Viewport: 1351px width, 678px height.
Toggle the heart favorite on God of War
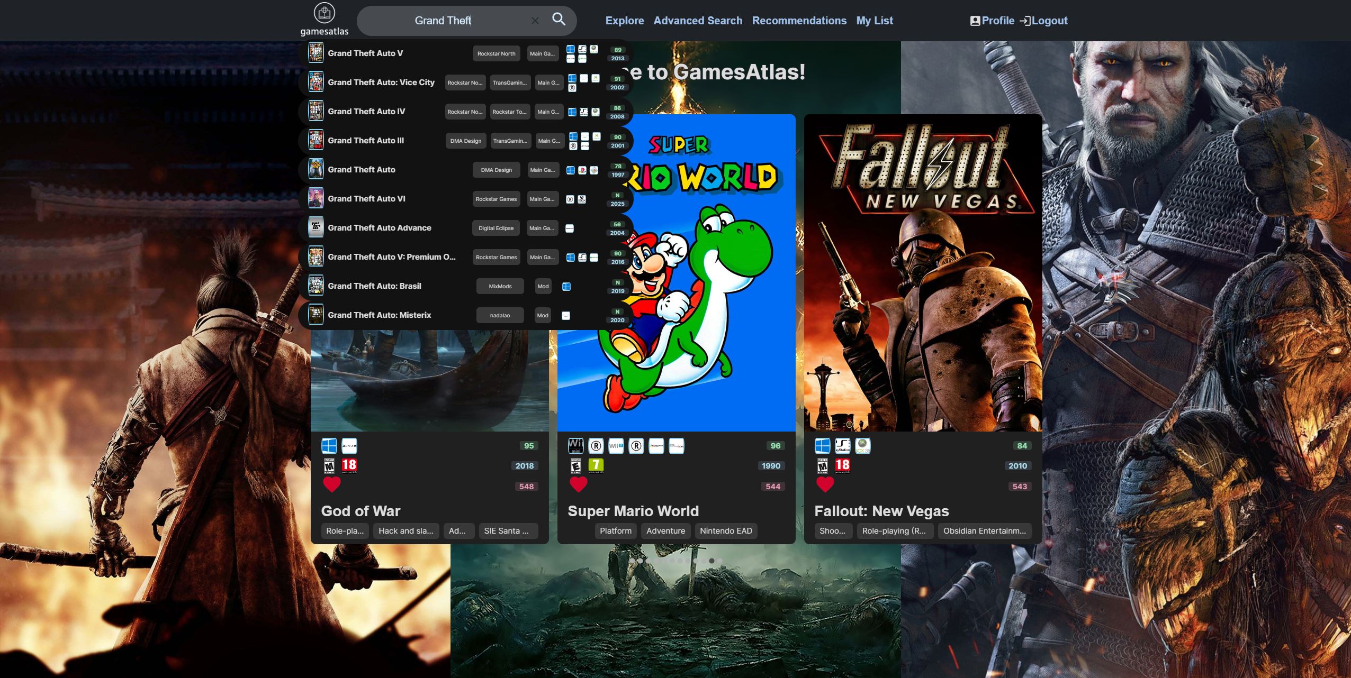332,484
